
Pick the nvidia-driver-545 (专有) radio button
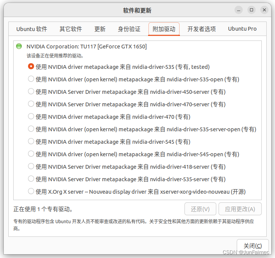31,141
